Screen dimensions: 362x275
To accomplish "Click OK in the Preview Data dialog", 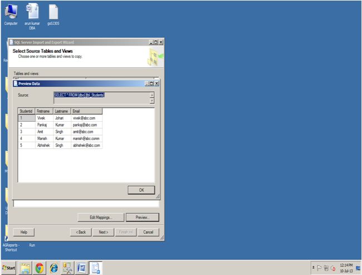I will [141, 190].
